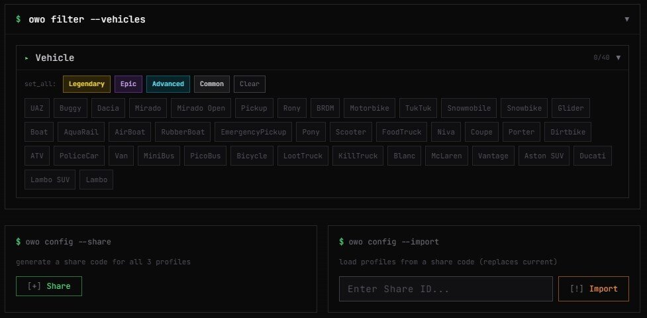The height and width of the screenshot is (318, 647).
Task: Enable the Pony vehicle
Action: click(311, 132)
